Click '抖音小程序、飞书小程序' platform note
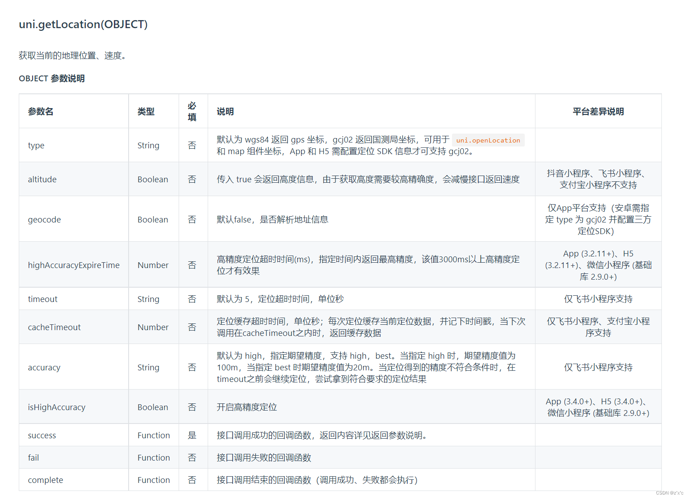Screen dimensions: 690x499 tap(598, 179)
